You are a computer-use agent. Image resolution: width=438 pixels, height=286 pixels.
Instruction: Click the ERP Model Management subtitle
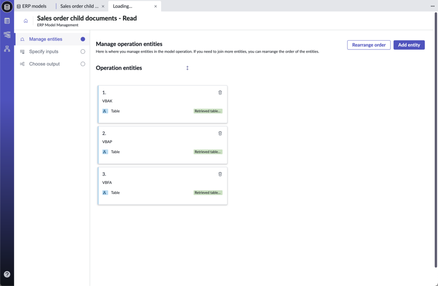[58, 25]
